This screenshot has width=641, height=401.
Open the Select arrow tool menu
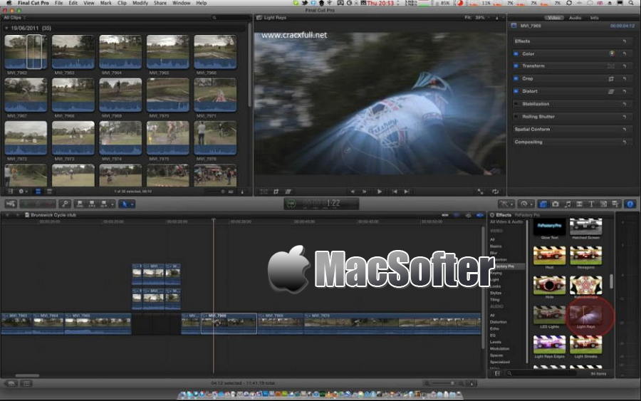pyautogui.click(x=127, y=204)
